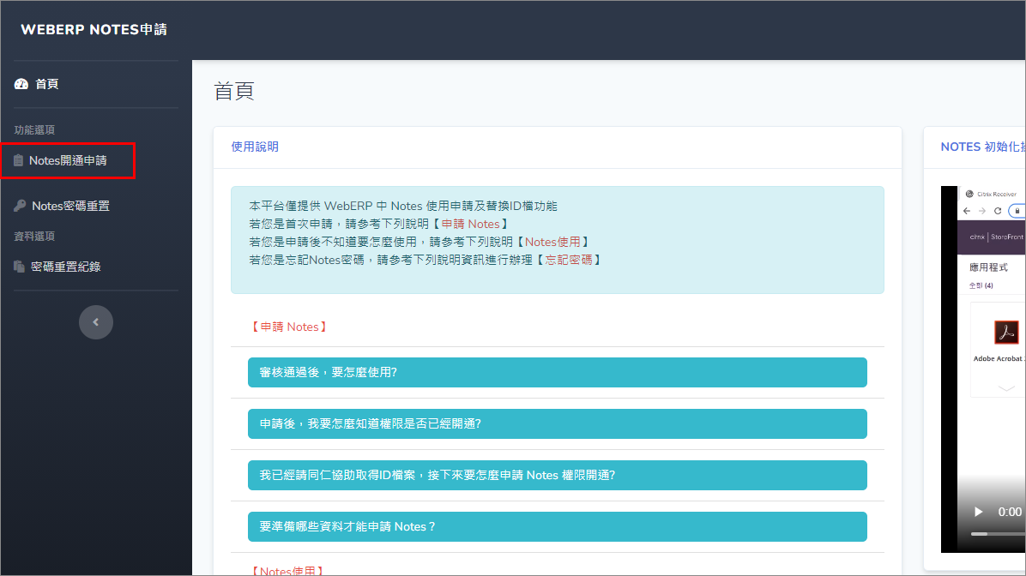This screenshot has height=576, width=1026.
Task: Expand 要準備哪些資料才能申請 Notes?
Action: click(x=558, y=526)
